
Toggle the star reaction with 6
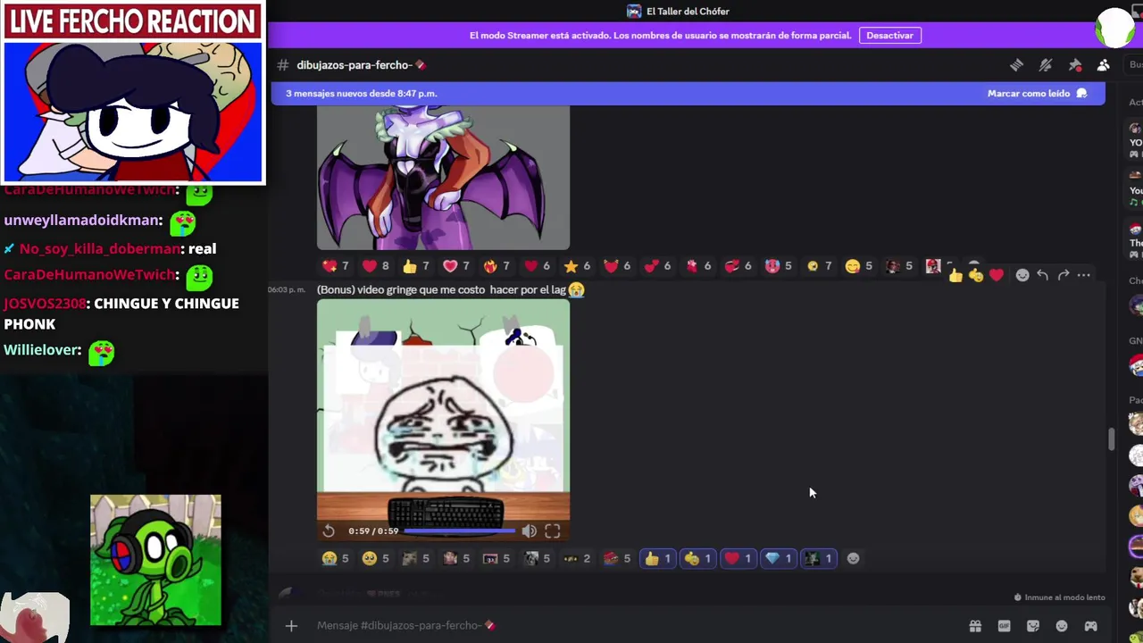pyautogui.click(x=576, y=266)
